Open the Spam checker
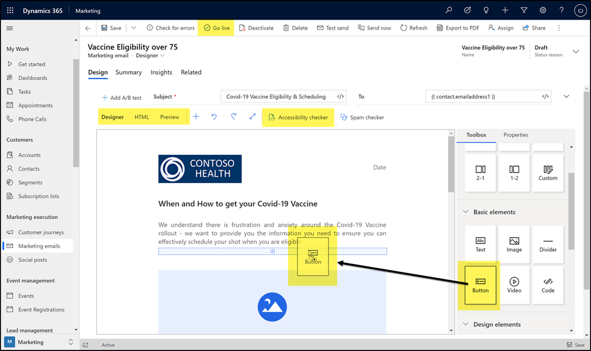 362,118
